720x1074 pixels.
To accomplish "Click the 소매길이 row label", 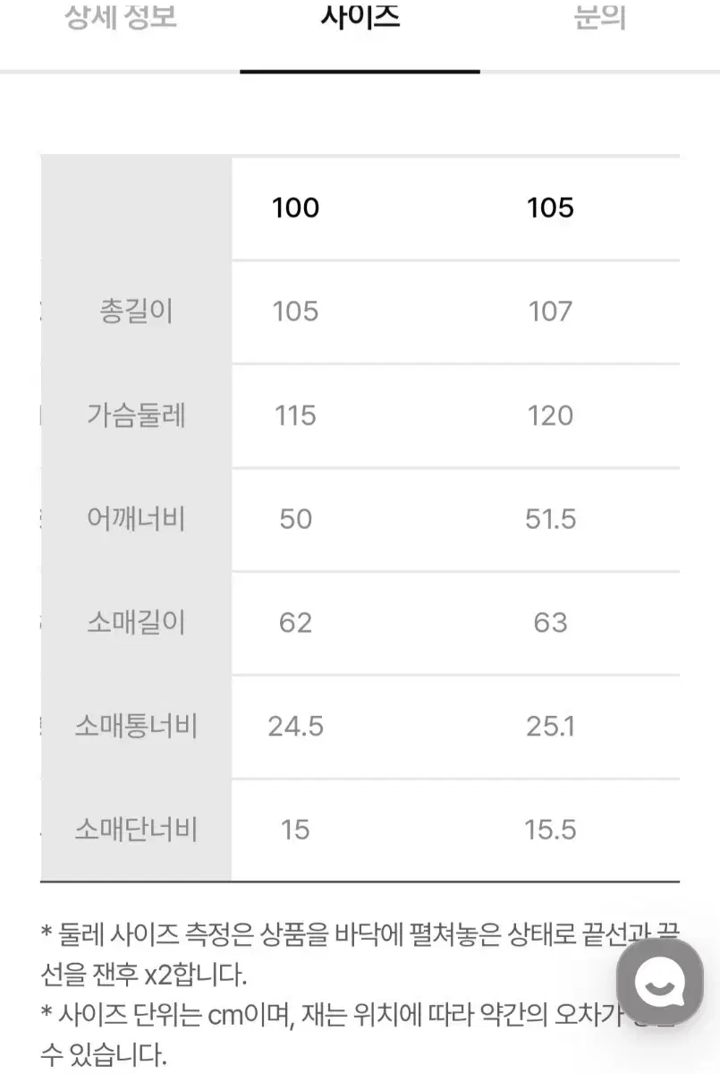I will pos(136,623).
